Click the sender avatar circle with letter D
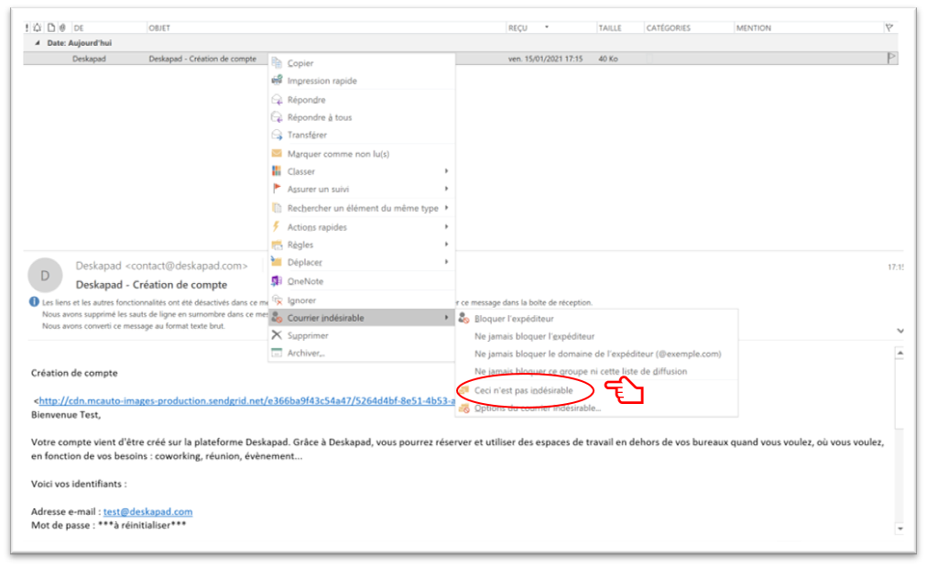Viewport: 927px width, 567px height. tap(45, 276)
